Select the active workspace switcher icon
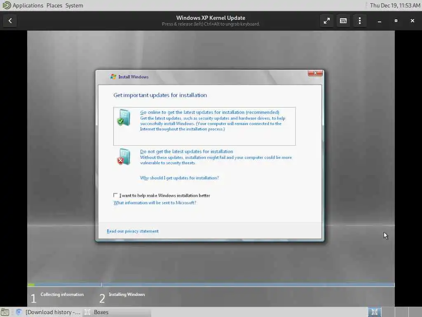Viewport: 422px width, 317px height. pyautogui.click(x=374, y=312)
